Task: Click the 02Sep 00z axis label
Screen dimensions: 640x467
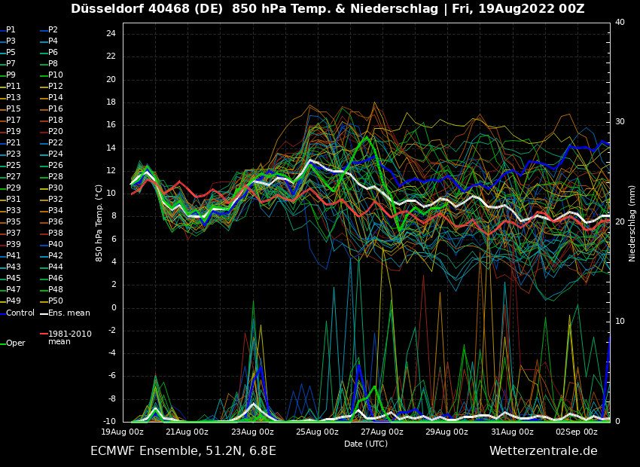Action: click(x=576, y=432)
